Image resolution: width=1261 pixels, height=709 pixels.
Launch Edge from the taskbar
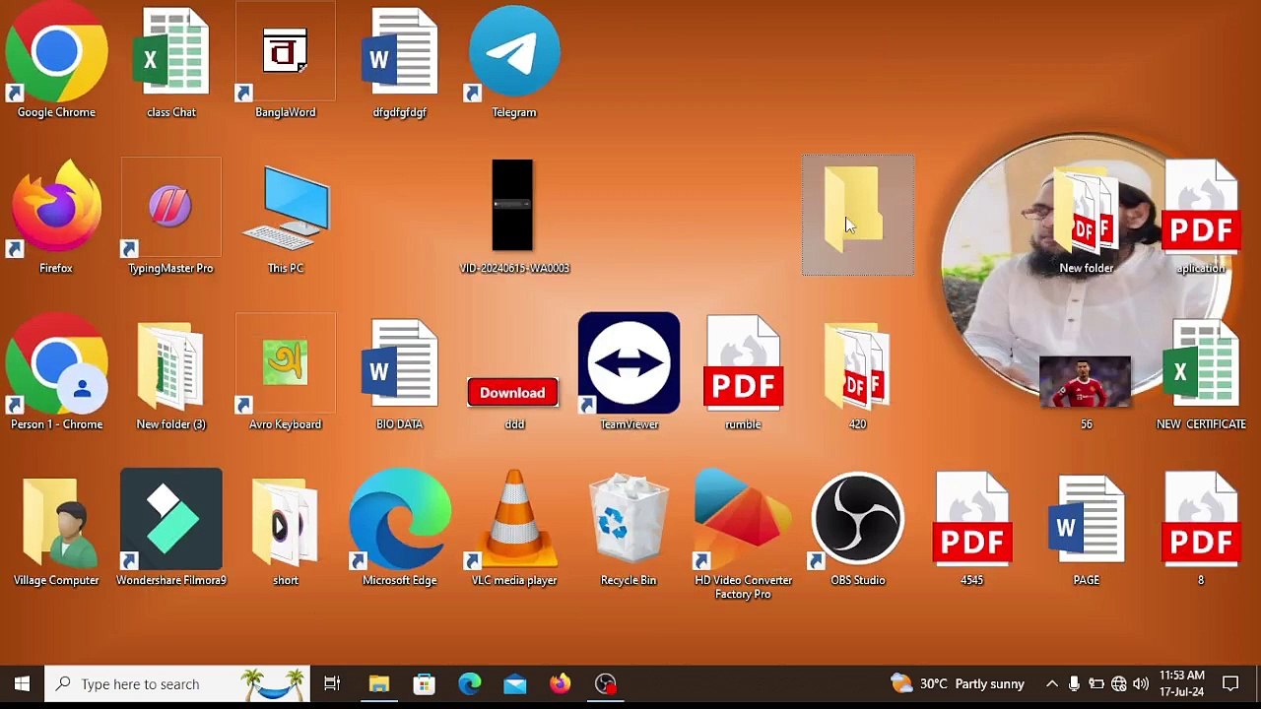(470, 684)
